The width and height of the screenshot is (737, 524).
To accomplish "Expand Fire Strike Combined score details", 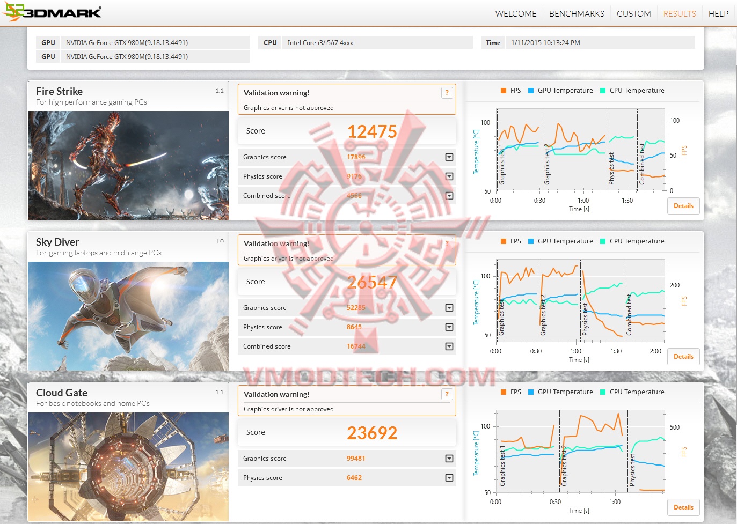I will click(449, 196).
